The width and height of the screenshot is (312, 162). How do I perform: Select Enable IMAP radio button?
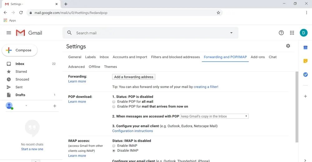click(x=114, y=146)
